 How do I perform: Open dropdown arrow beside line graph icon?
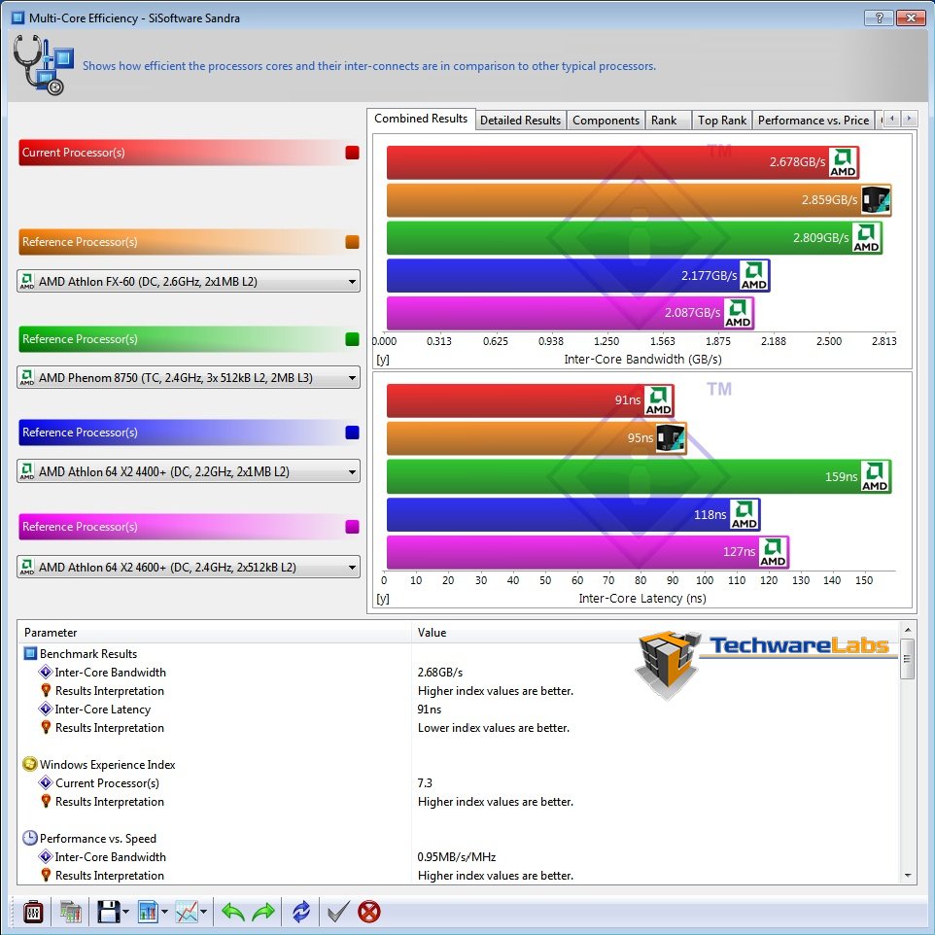(x=204, y=912)
